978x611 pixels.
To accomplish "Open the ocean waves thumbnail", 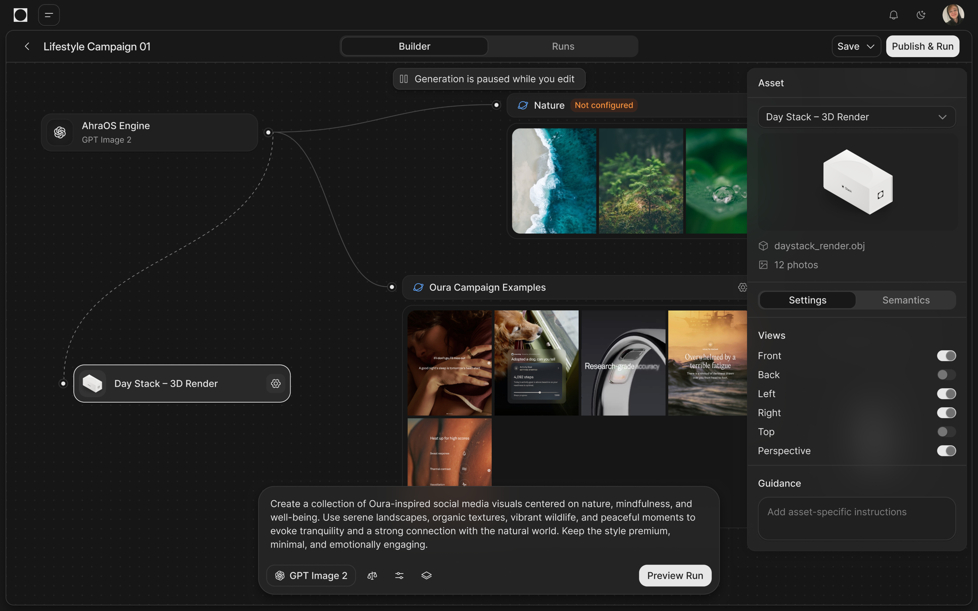I will click(x=554, y=181).
